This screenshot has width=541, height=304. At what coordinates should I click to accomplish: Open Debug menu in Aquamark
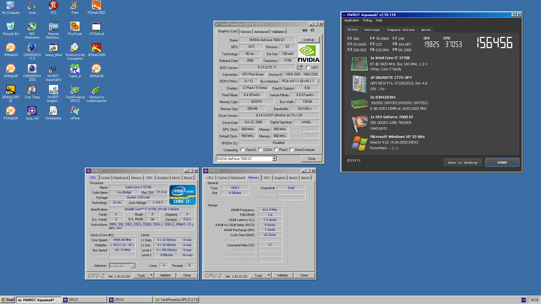[367, 20]
